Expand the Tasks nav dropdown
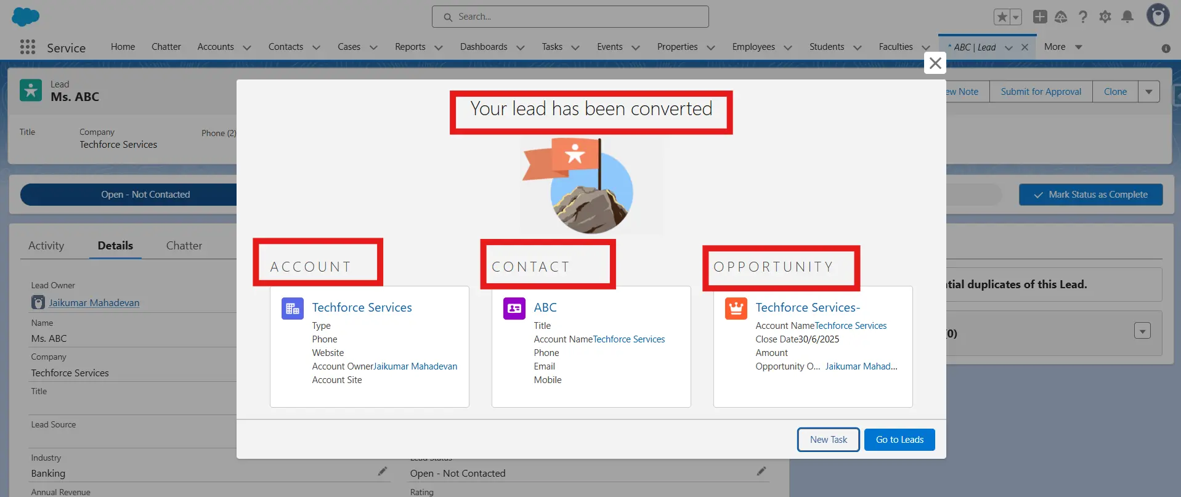 pos(575,47)
